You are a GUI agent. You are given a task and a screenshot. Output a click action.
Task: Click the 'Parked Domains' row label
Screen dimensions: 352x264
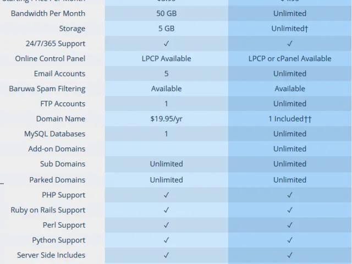pos(57,180)
